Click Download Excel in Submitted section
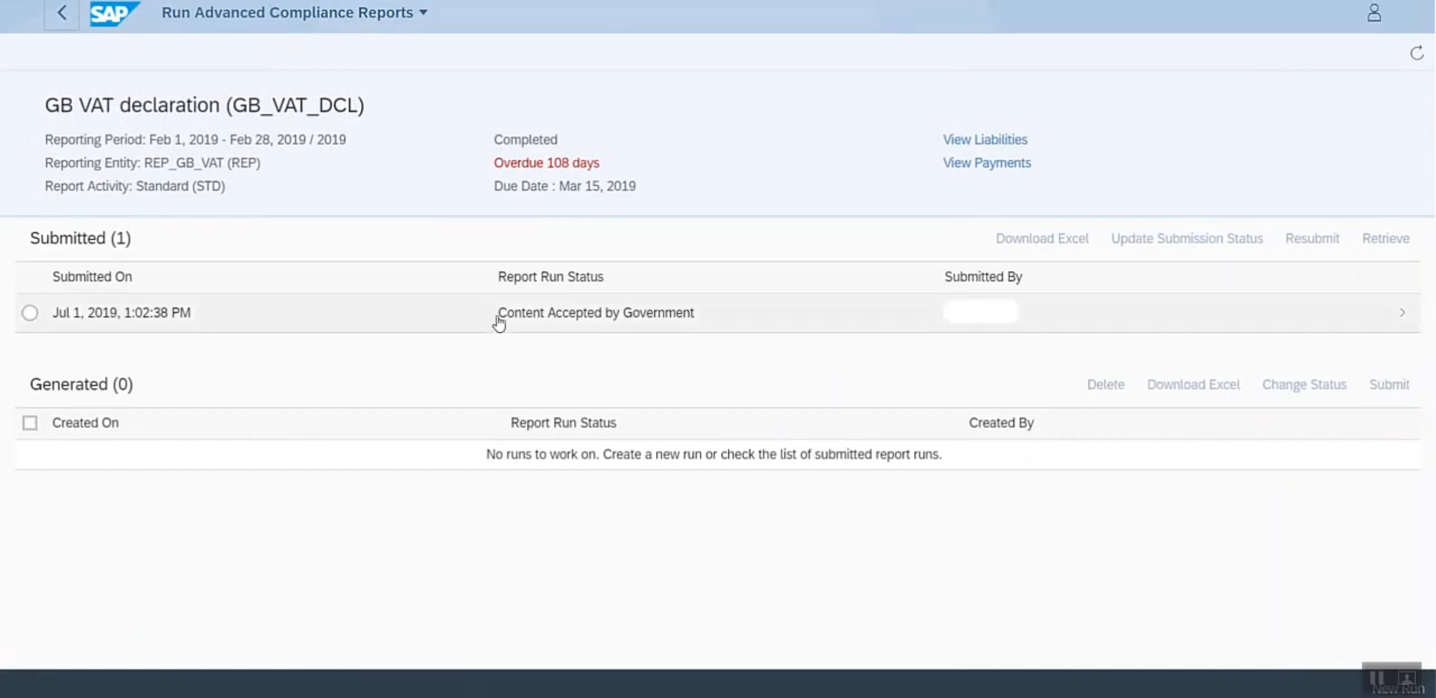The height and width of the screenshot is (698, 1436). [x=1042, y=239]
